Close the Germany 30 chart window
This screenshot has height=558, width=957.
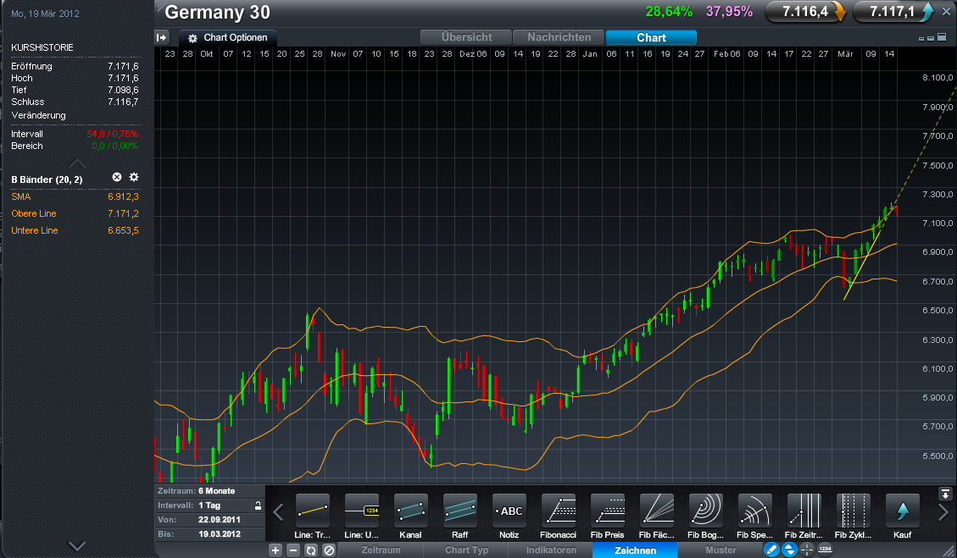[x=946, y=12]
